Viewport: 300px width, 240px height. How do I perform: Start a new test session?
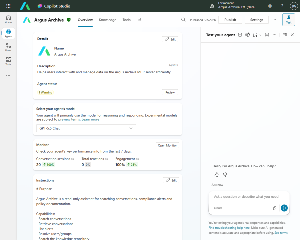coord(240,35)
